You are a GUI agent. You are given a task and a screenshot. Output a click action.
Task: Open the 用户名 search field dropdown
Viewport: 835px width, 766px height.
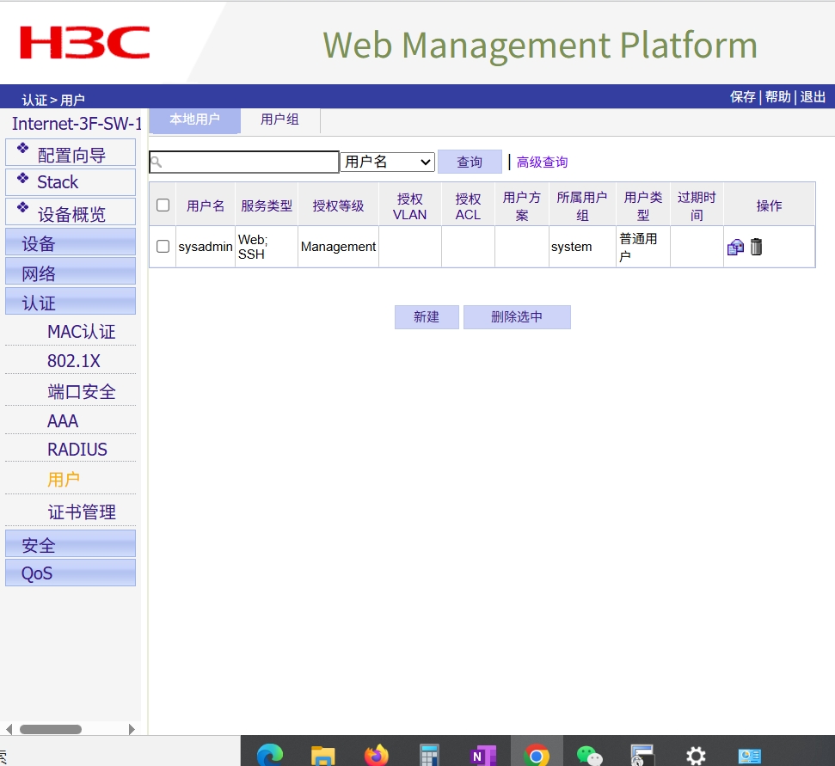(387, 162)
